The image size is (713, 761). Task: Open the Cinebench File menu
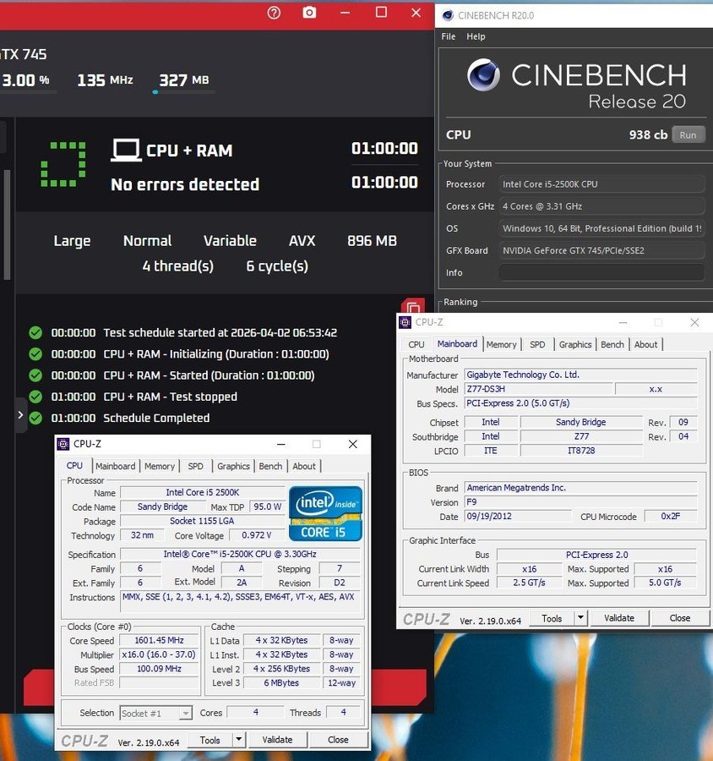(x=449, y=36)
